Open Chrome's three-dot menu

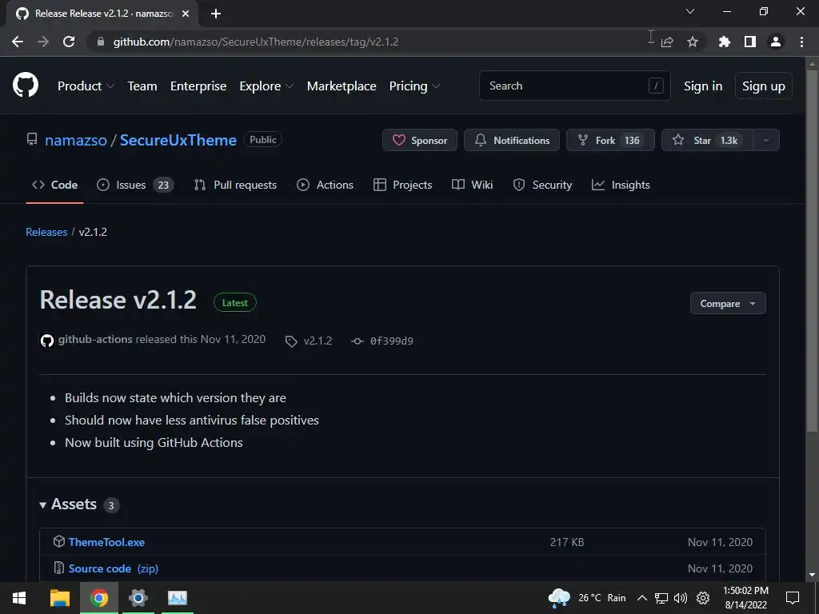click(x=801, y=42)
